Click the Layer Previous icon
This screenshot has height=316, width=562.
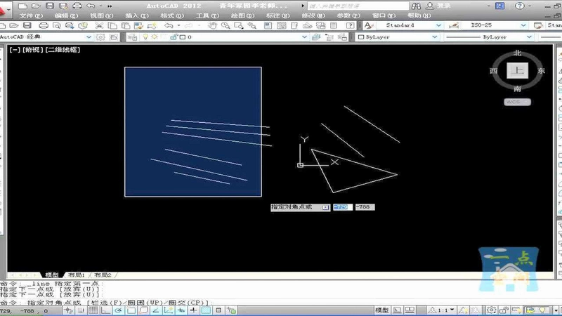(x=329, y=37)
